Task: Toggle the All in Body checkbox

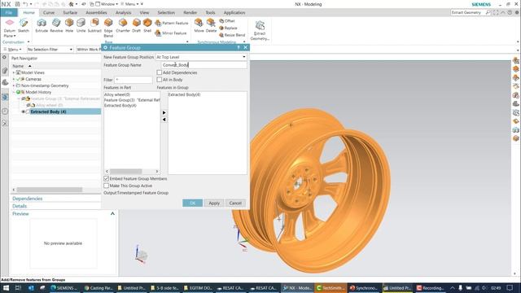Action: 160,80
